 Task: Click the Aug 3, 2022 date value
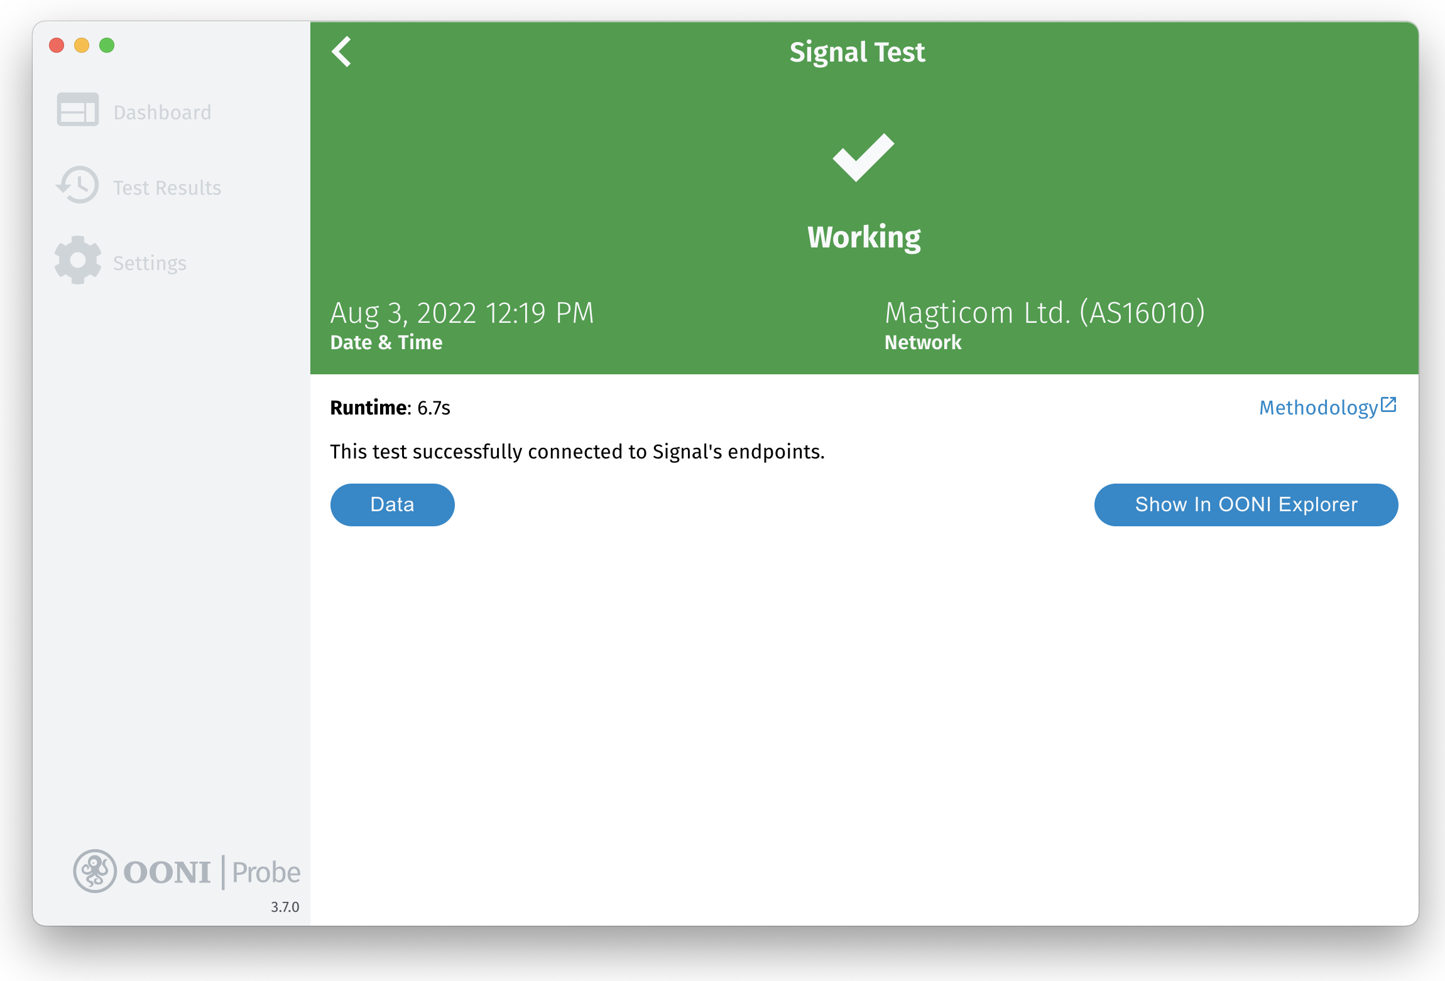tap(462, 313)
